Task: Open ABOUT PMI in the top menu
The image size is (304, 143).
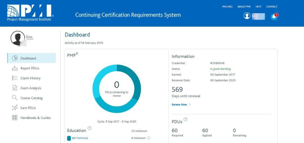Action: click(x=244, y=7)
